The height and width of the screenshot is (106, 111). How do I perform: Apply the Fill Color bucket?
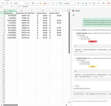40,3
